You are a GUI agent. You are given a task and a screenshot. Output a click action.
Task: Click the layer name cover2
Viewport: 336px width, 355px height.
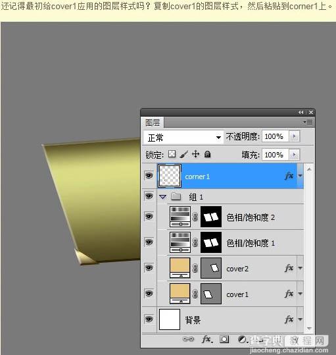click(x=237, y=269)
